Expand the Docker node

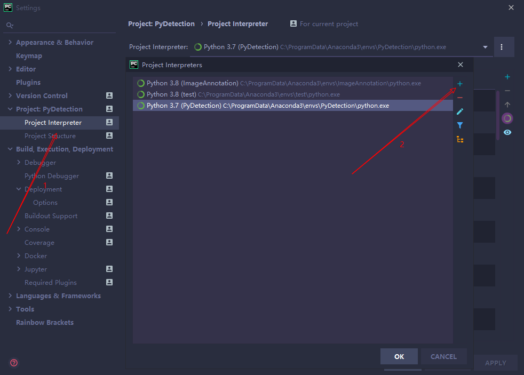[x=19, y=256]
